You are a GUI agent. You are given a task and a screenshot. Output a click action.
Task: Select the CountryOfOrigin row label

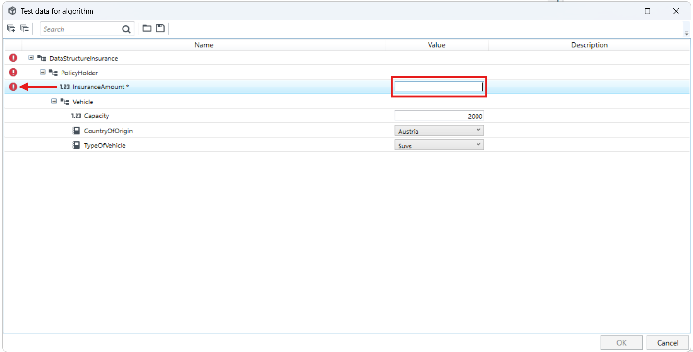(x=108, y=131)
